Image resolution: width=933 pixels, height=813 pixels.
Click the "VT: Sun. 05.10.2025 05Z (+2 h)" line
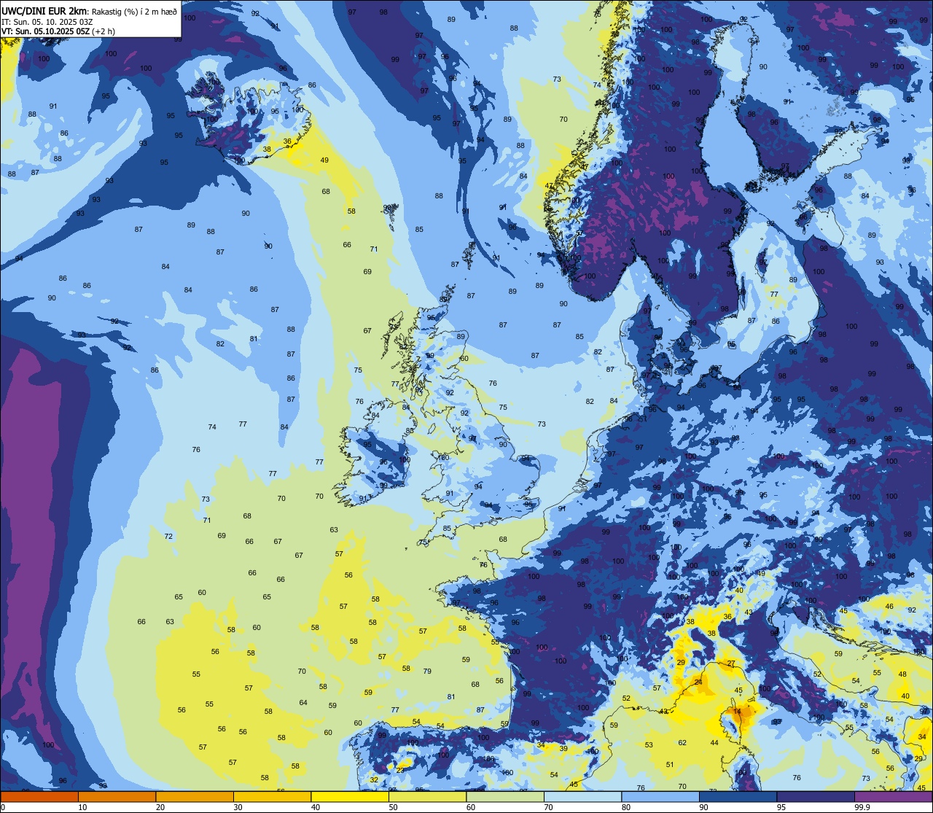pos(58,31)
